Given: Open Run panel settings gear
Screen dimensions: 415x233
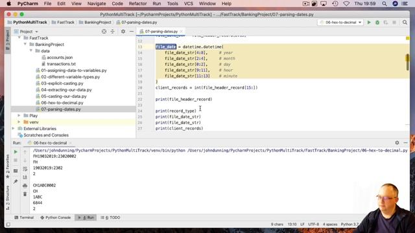Looking at the screenshot, I should click(397, 142).
